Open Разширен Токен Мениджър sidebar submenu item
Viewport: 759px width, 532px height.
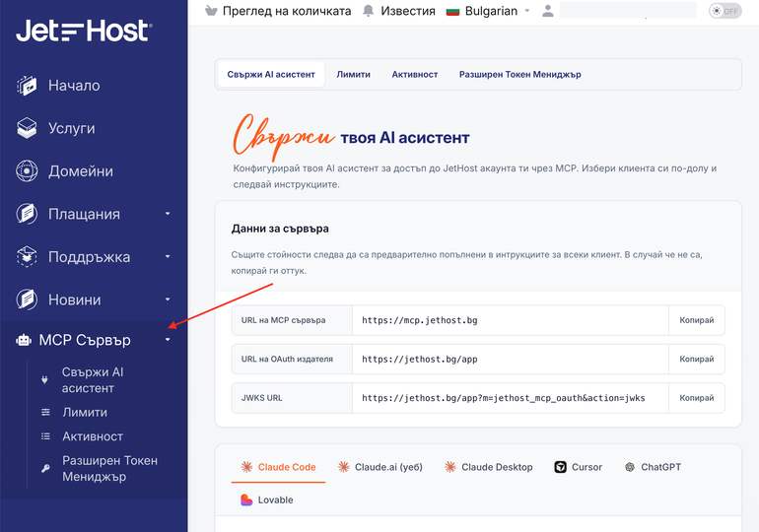(x=109, y=468)
